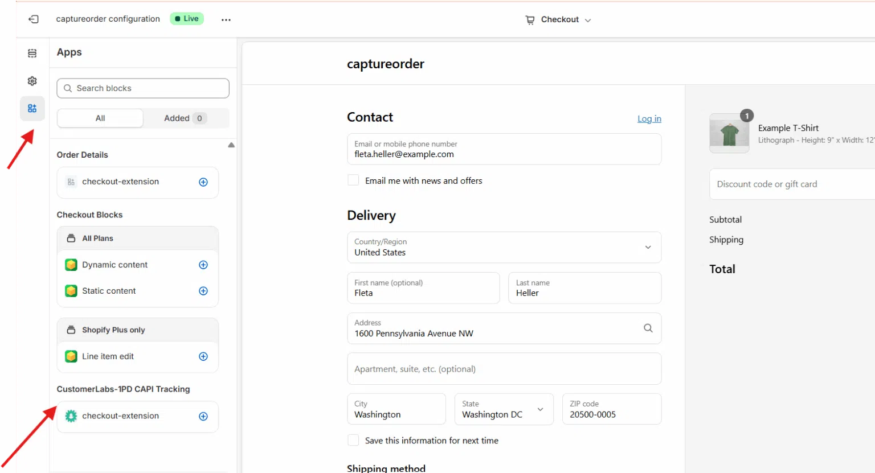Screen dimensions: 875x473
Task: Open the Sections panel icon in sidebar
Action: click(x=32, y=54)
